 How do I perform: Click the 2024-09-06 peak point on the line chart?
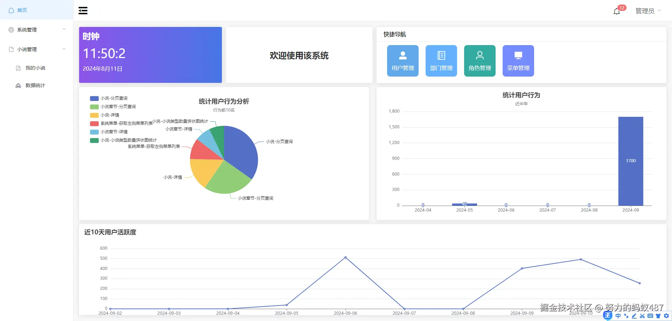click(x=345, y=257)
